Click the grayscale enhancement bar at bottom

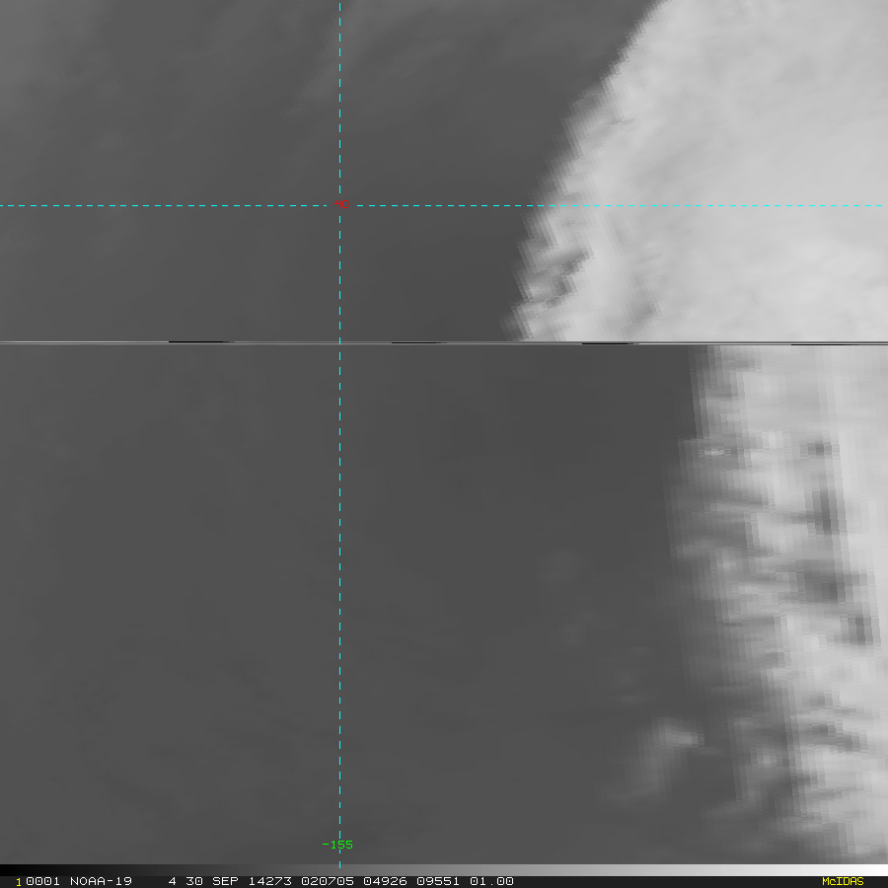coord(444,870)
